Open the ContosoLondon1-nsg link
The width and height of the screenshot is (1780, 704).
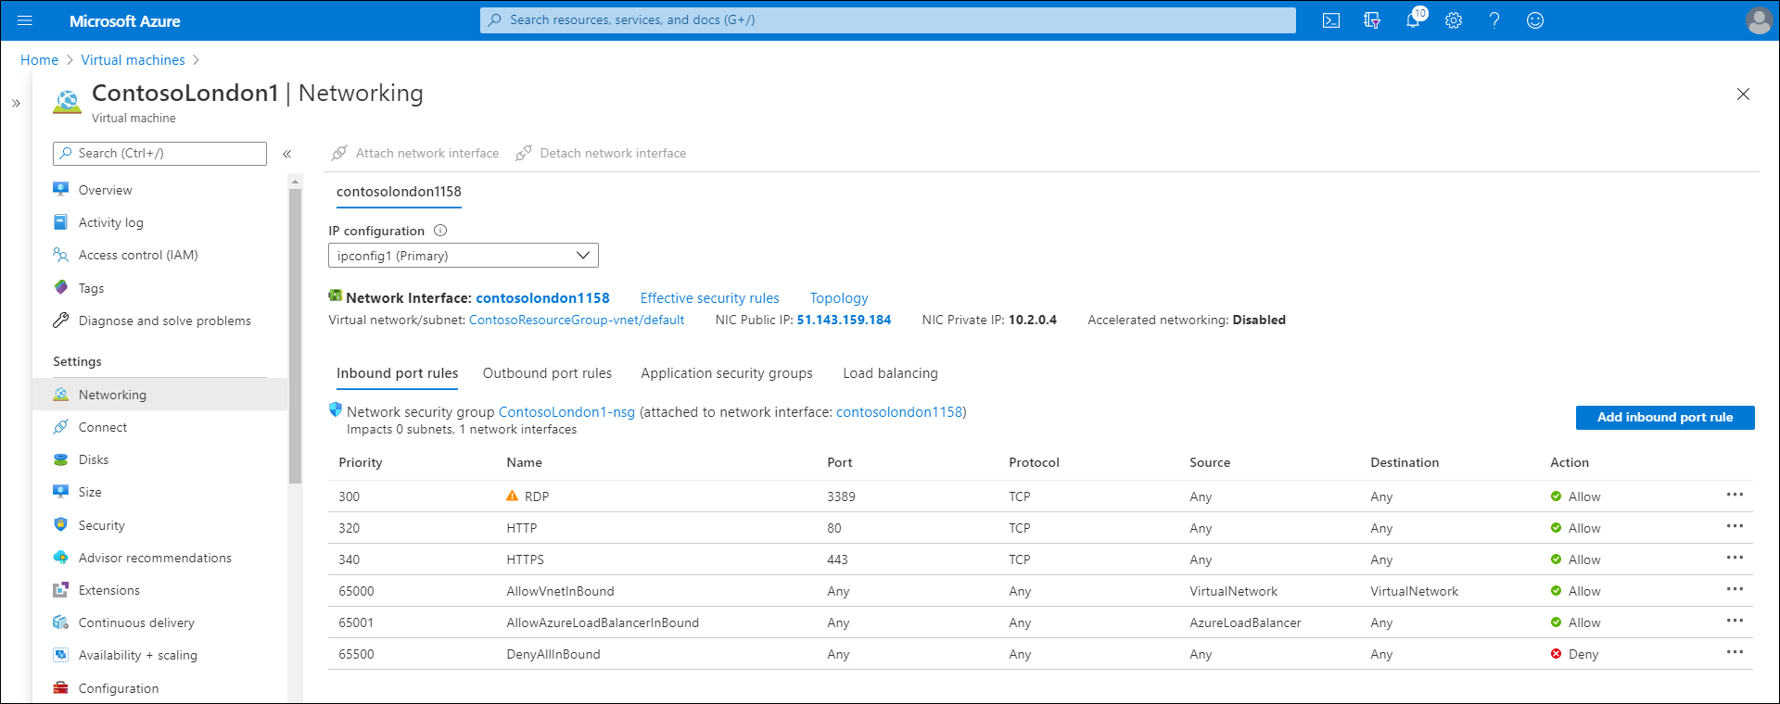566,412
